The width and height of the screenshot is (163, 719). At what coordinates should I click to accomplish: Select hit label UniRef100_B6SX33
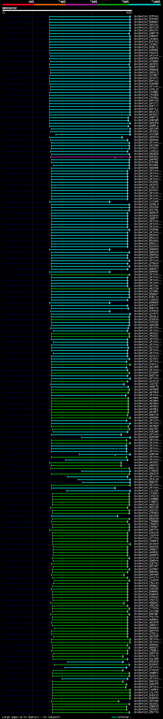146,112
